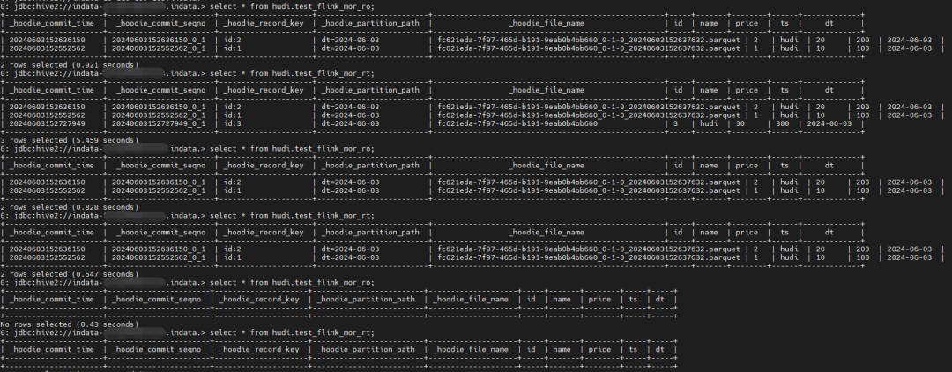Click the "2 rows selected (0.828 seconds)" line
Image resolution: width=952 pixels, height=372 pixels.
point(69,207)
